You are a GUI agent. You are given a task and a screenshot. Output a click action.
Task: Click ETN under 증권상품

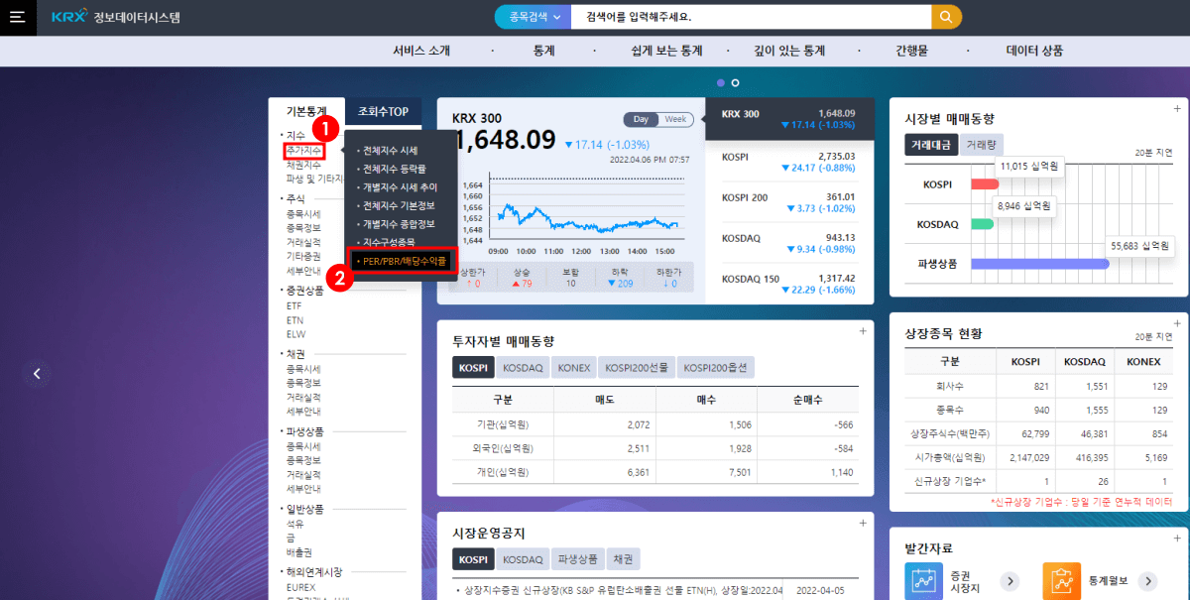click(x=294, y=320)
